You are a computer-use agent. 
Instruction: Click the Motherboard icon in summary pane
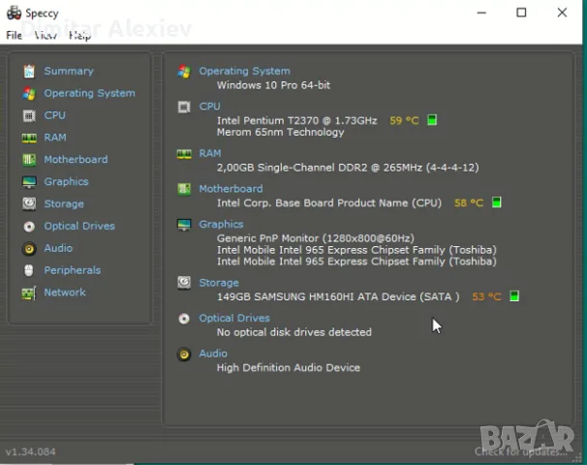pyautogui.click(x=184, y=189)
